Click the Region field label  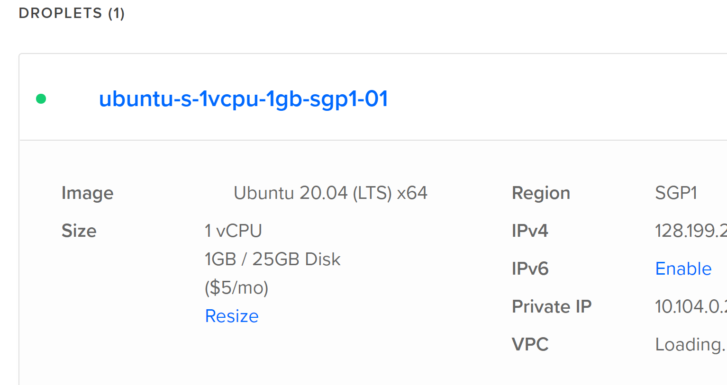pos(541,193)
